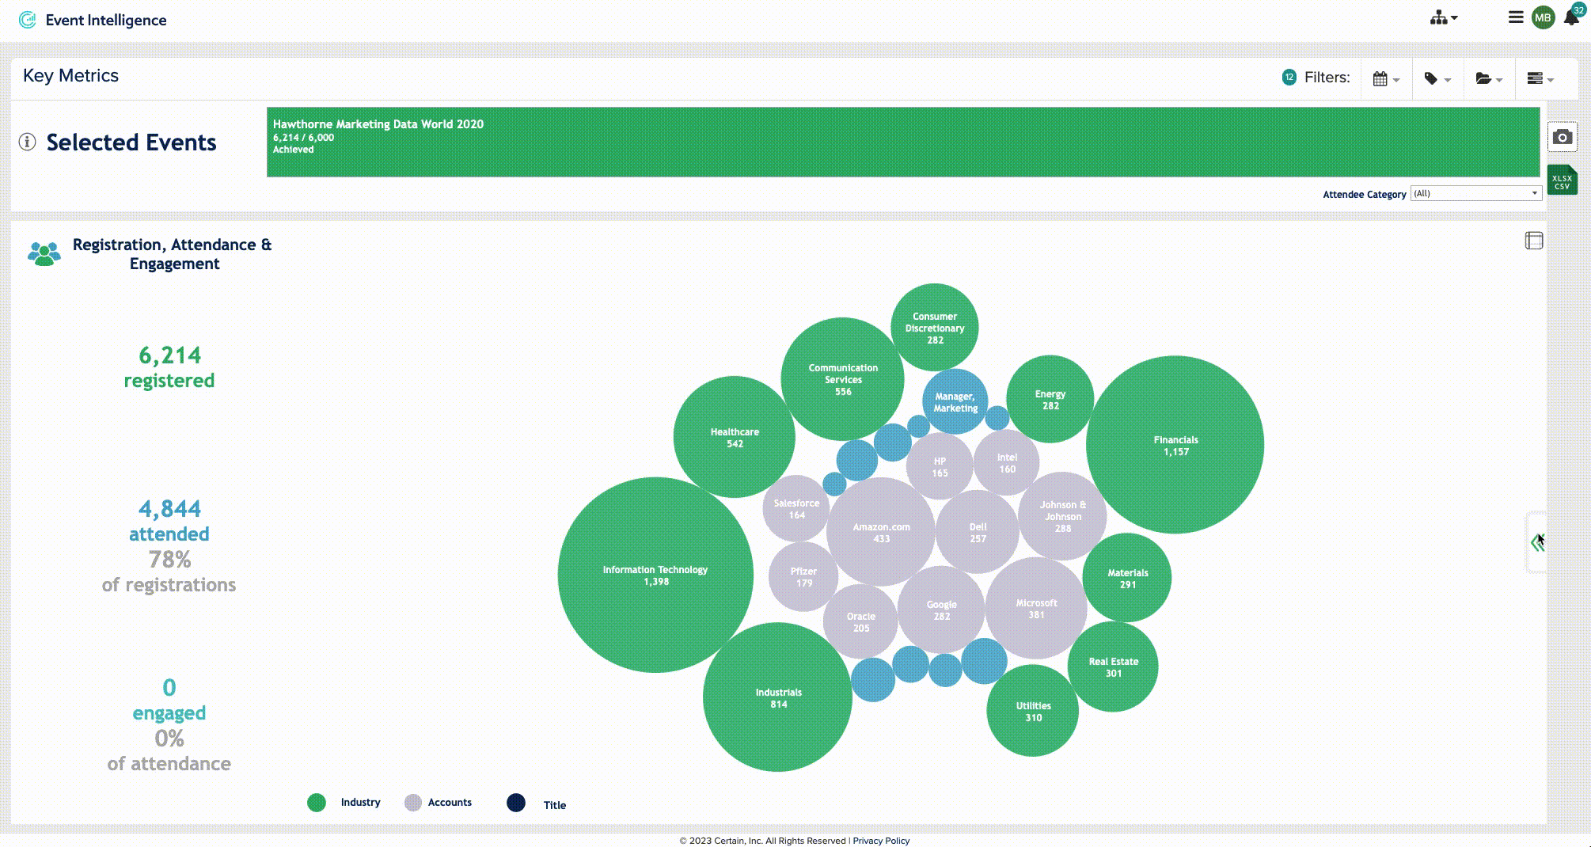The image size is (1591, 847).
Task: Open the Privacy Policy link
Action: pos(881,841)
